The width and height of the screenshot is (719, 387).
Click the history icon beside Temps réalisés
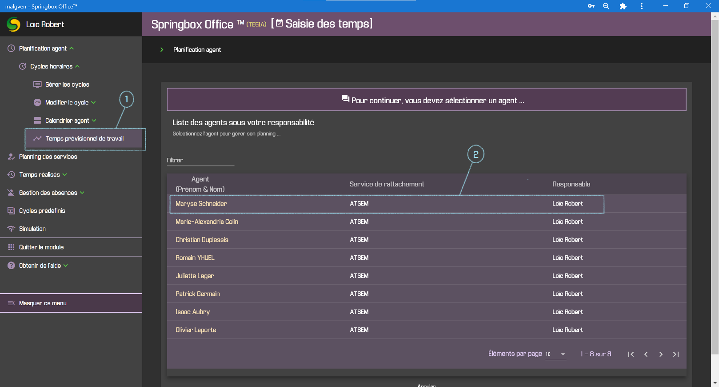pyautogui.click(x=11, y=174)
